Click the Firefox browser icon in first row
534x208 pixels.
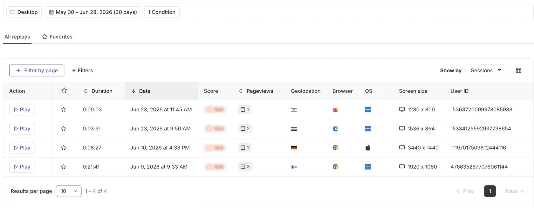tap(335, 110)
